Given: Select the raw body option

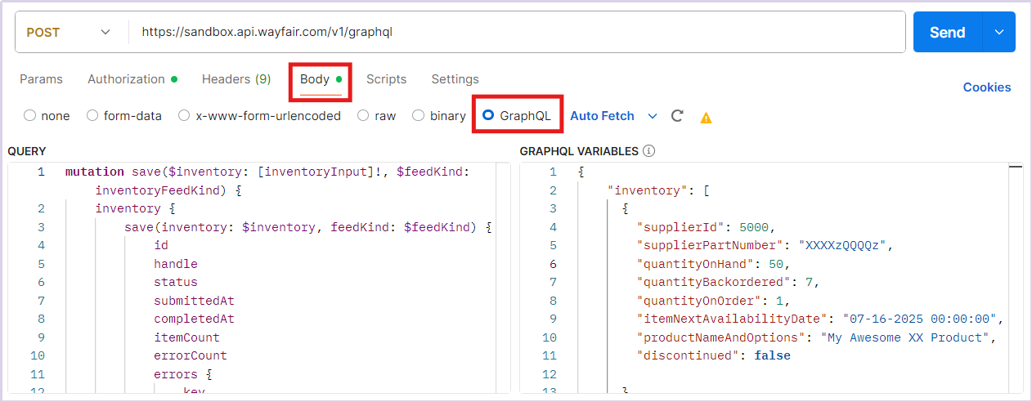Looking at the screenshot, I should pyautogui.click(x=363, y=116).
